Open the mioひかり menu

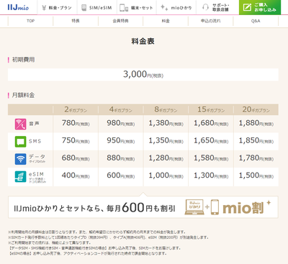point(176,7)
